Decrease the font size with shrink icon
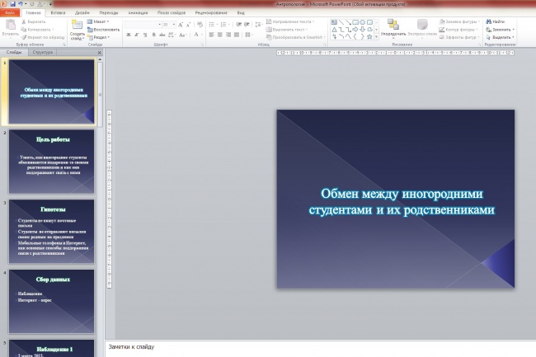Image resolution: width=536 pixels, height=357 pixels. pyautogui.click(x=188, y=25)
